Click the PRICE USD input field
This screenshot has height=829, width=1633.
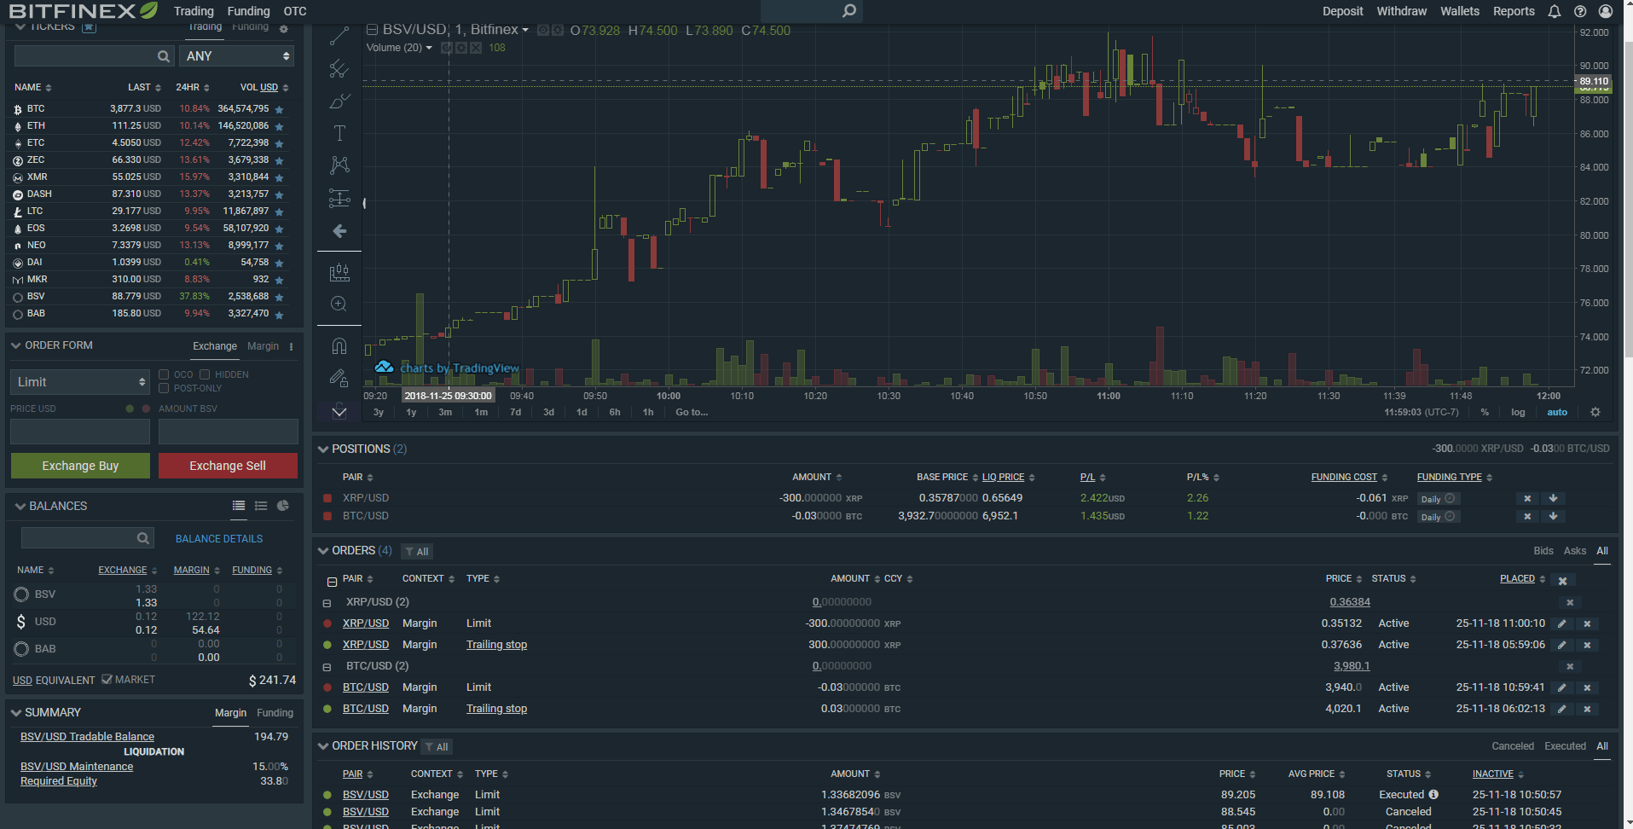pos(80,432)
